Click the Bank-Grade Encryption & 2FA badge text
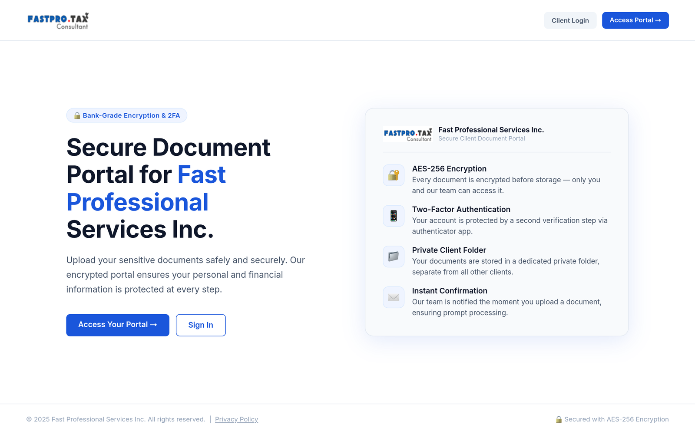 pyautogui.click(x=131, y=115)
